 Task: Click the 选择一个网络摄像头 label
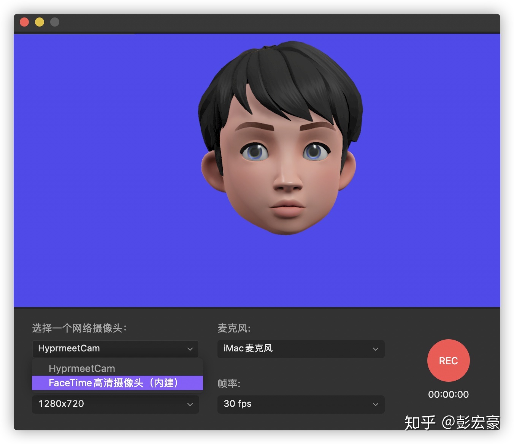(x=79, y=328)
